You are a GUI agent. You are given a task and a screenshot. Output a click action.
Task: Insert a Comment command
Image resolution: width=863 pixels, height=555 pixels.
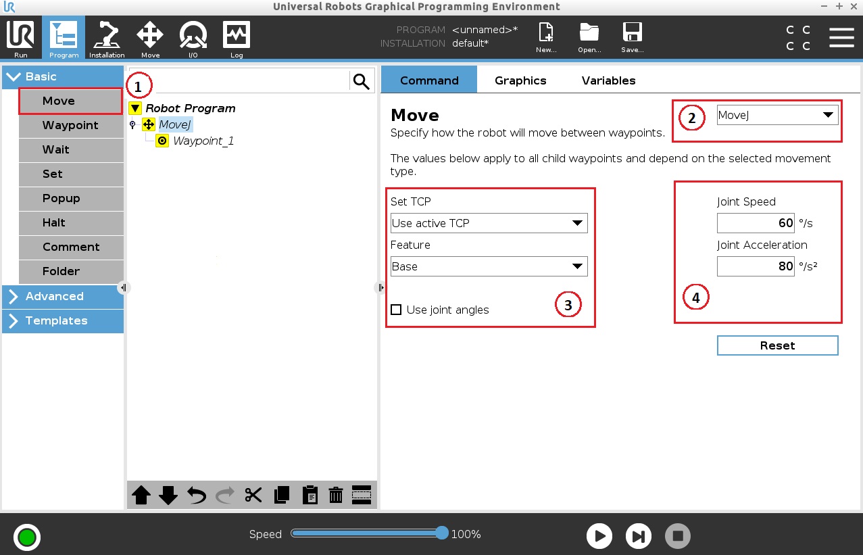pos(71,247)
